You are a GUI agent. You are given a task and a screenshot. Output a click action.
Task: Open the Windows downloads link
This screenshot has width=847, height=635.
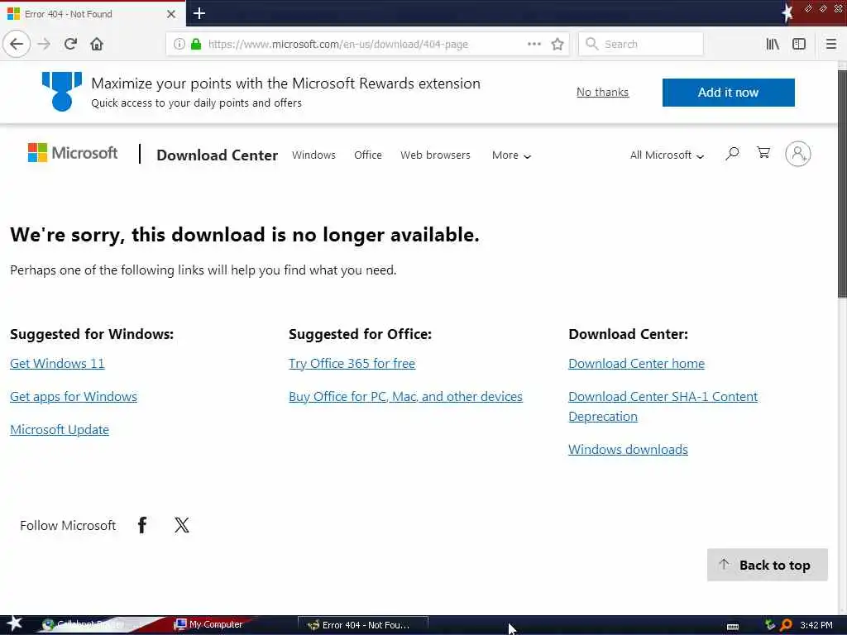[629, 449]
